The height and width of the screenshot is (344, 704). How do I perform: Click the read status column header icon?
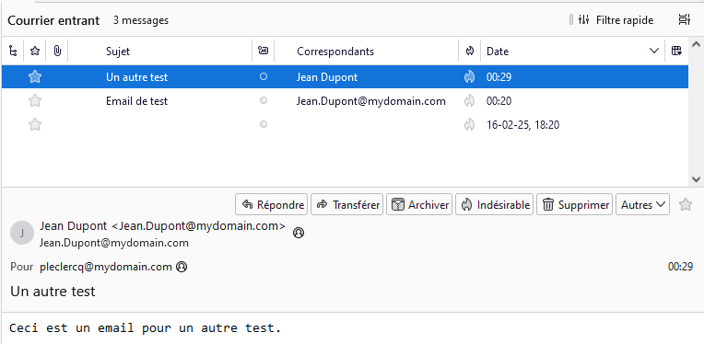click(x=264, y=52)
